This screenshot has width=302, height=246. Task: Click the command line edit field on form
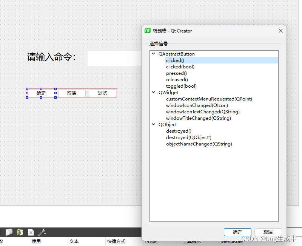(x=115, y=59)
